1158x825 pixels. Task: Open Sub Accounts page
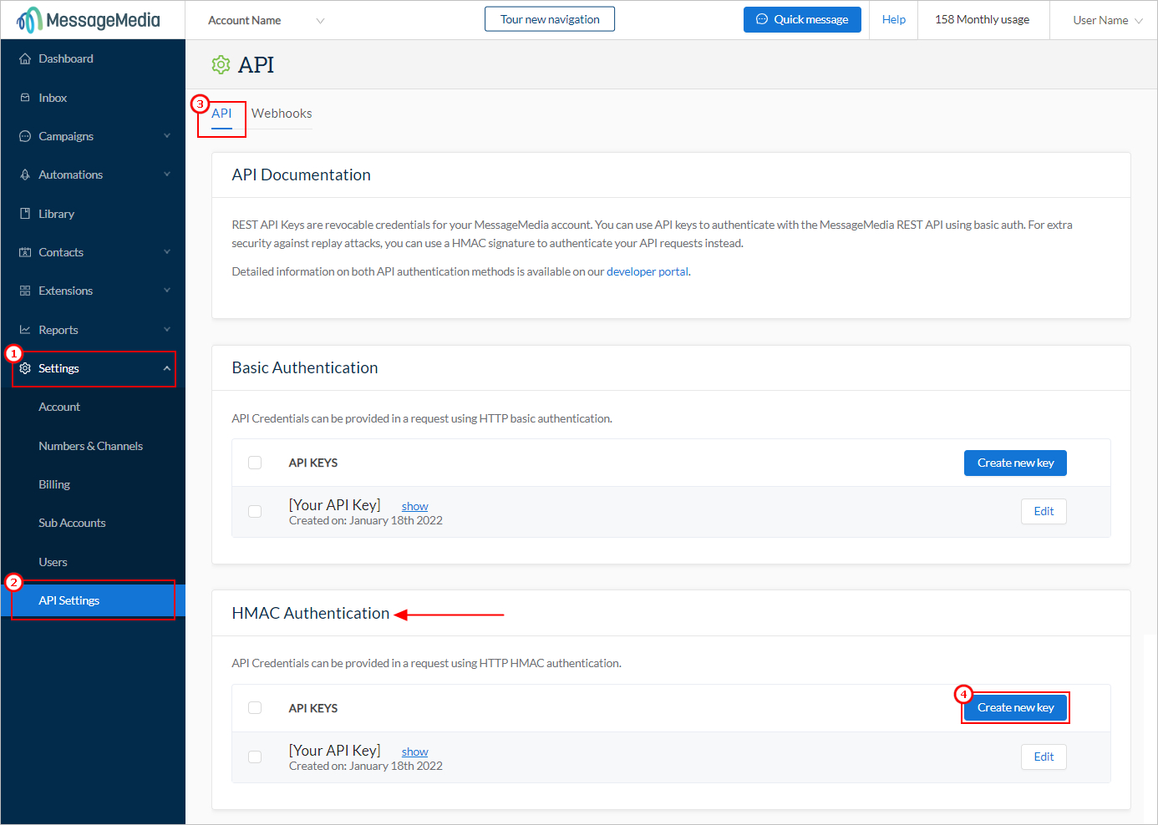click(x=72, y=523)
